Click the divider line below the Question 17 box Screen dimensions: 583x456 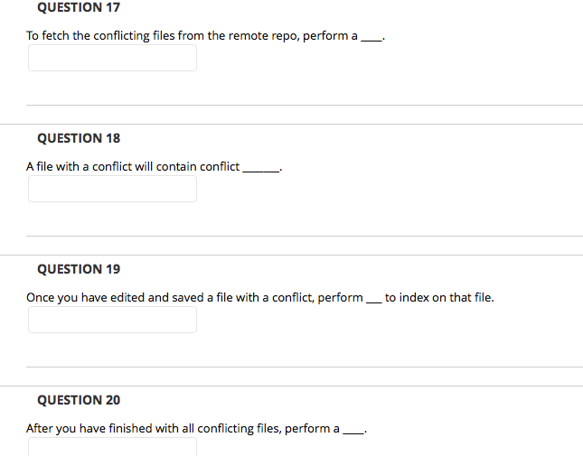[x=305, y=105]
